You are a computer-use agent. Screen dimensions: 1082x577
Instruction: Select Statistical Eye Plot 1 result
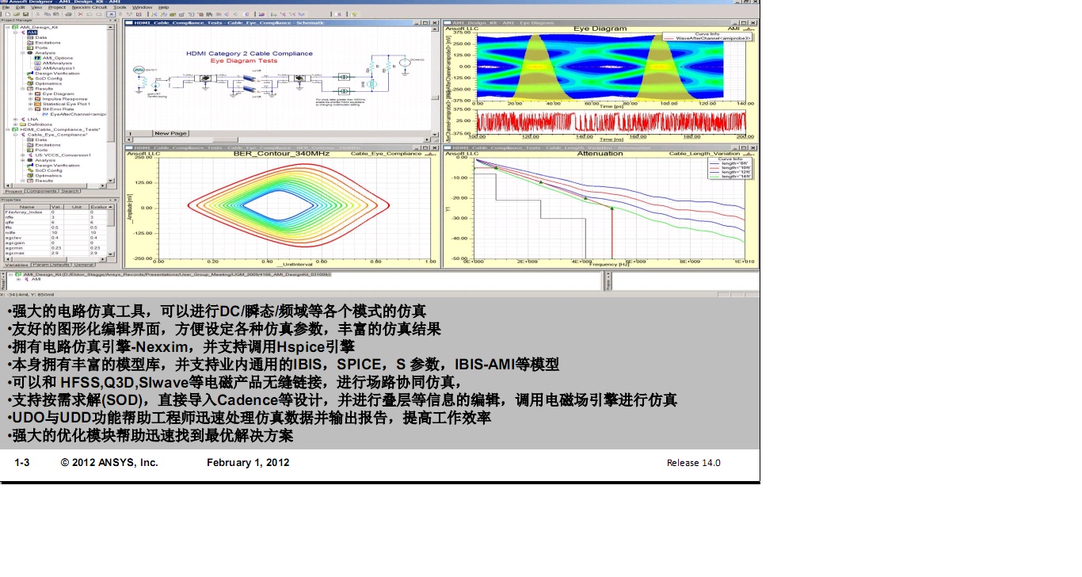(66, 104)
